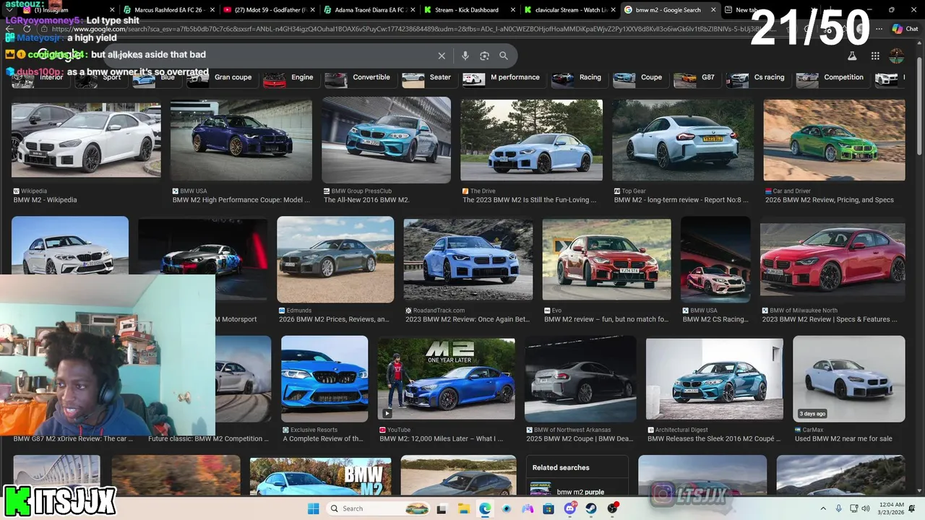Switch to the Instagram tab

pyautogui.click(x=67, y=10)
